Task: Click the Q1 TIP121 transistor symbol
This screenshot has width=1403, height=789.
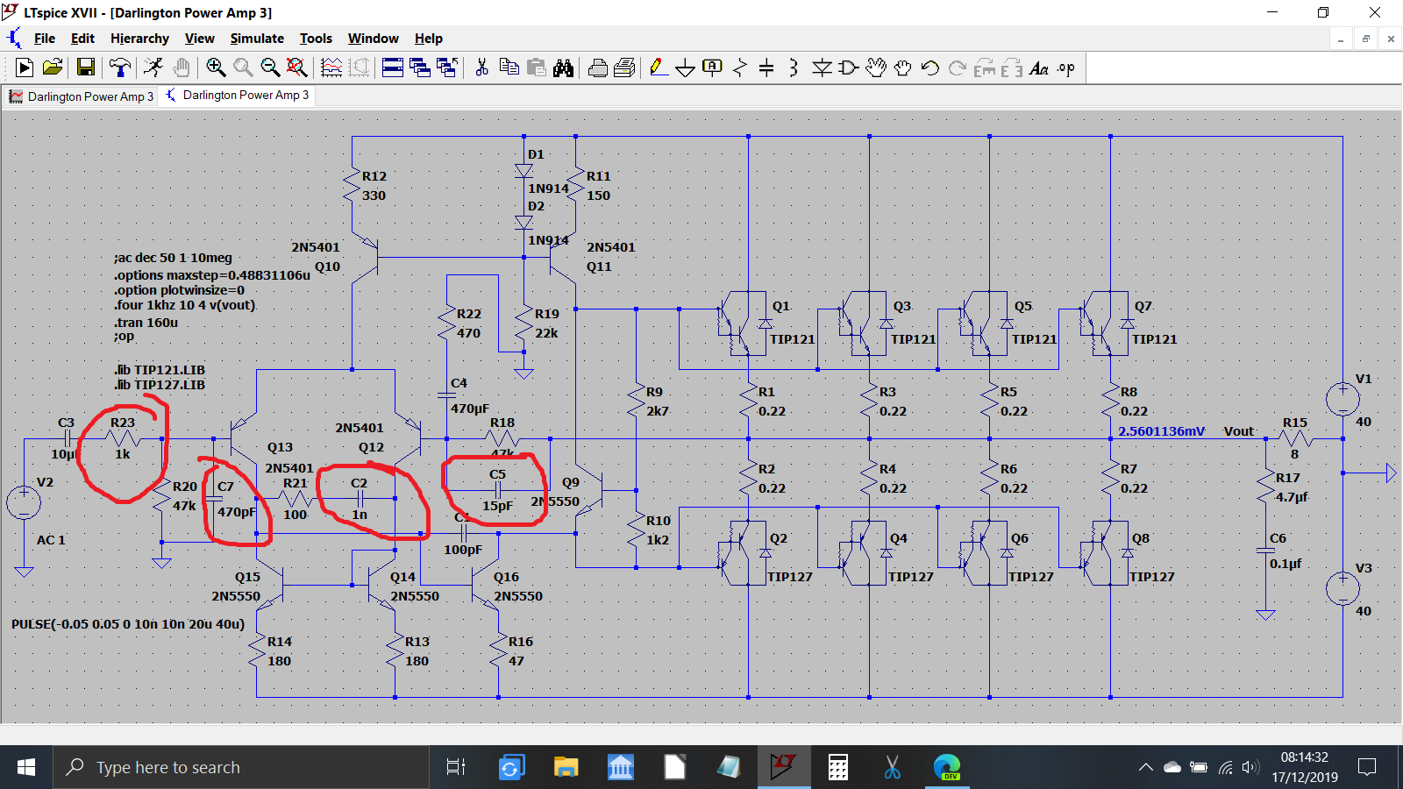Action: [743, 323]
